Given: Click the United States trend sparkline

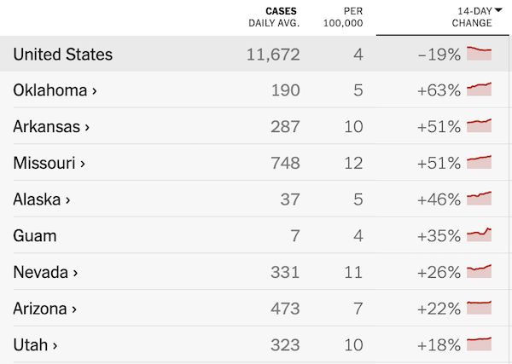Looking at the screenshot, I should click(x=480, y=54).
